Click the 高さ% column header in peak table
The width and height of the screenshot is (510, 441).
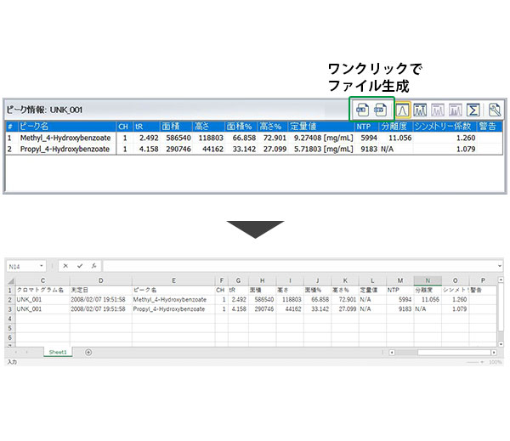(273, 127)
